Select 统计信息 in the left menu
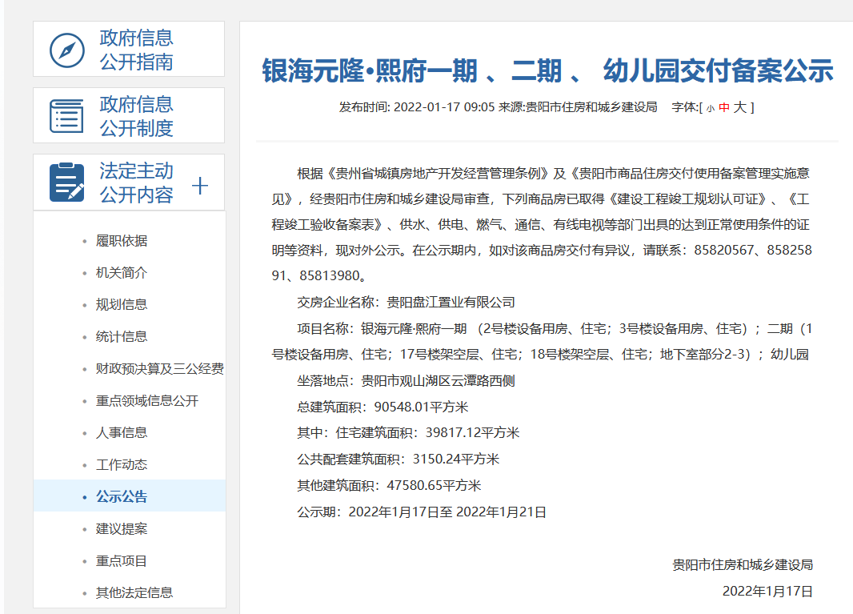Viewport: 853px width, 614px height. pyautogui.click(x=122, y=337)
